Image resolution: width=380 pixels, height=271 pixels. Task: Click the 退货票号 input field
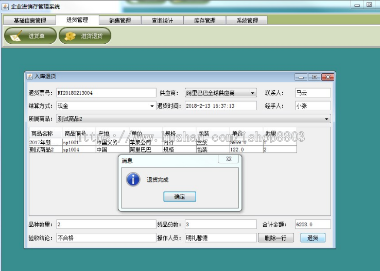[106, 93]
